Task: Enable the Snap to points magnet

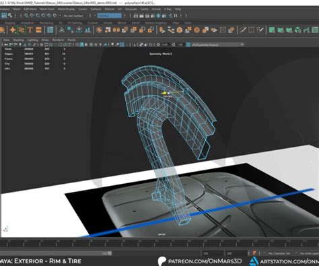Action: pyautogui.click(x=38, y=15)
